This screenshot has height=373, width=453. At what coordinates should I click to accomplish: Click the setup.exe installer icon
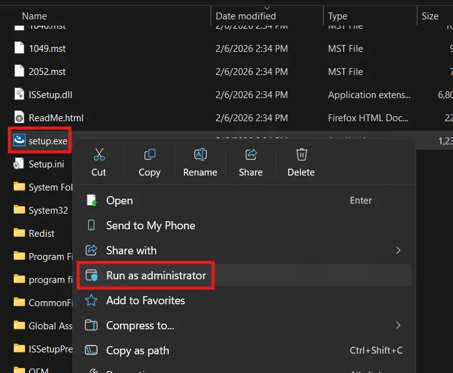[x=19, y=141]
